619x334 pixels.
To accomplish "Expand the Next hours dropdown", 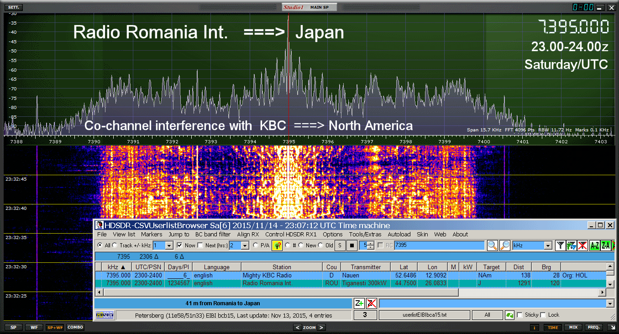I will 245,245.
